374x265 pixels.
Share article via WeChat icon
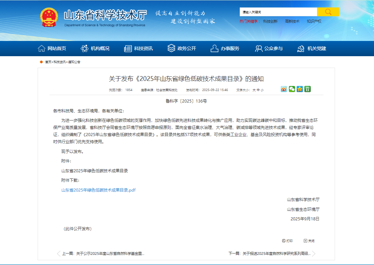pos(292,89)
